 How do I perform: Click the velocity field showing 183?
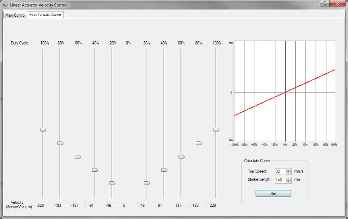(199, 205)
